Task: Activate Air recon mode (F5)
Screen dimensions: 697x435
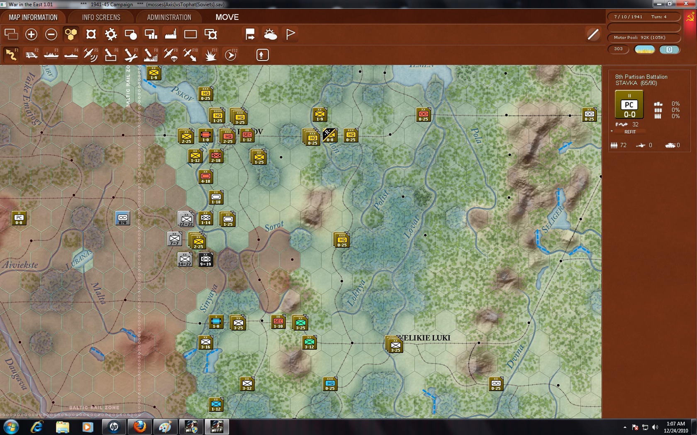Action: 91,55
